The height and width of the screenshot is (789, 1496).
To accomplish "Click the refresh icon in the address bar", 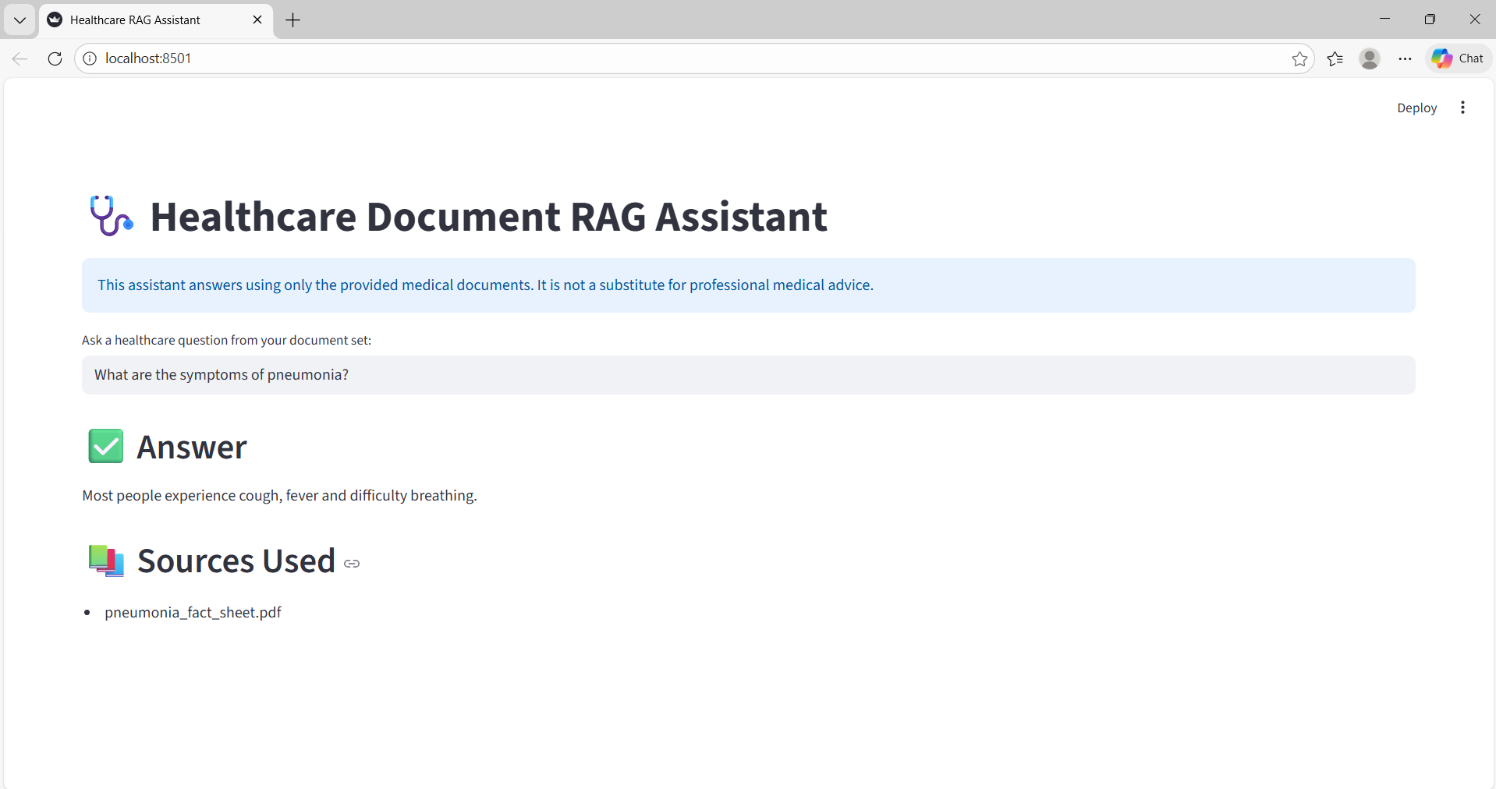I will click(x=54, y=58).
